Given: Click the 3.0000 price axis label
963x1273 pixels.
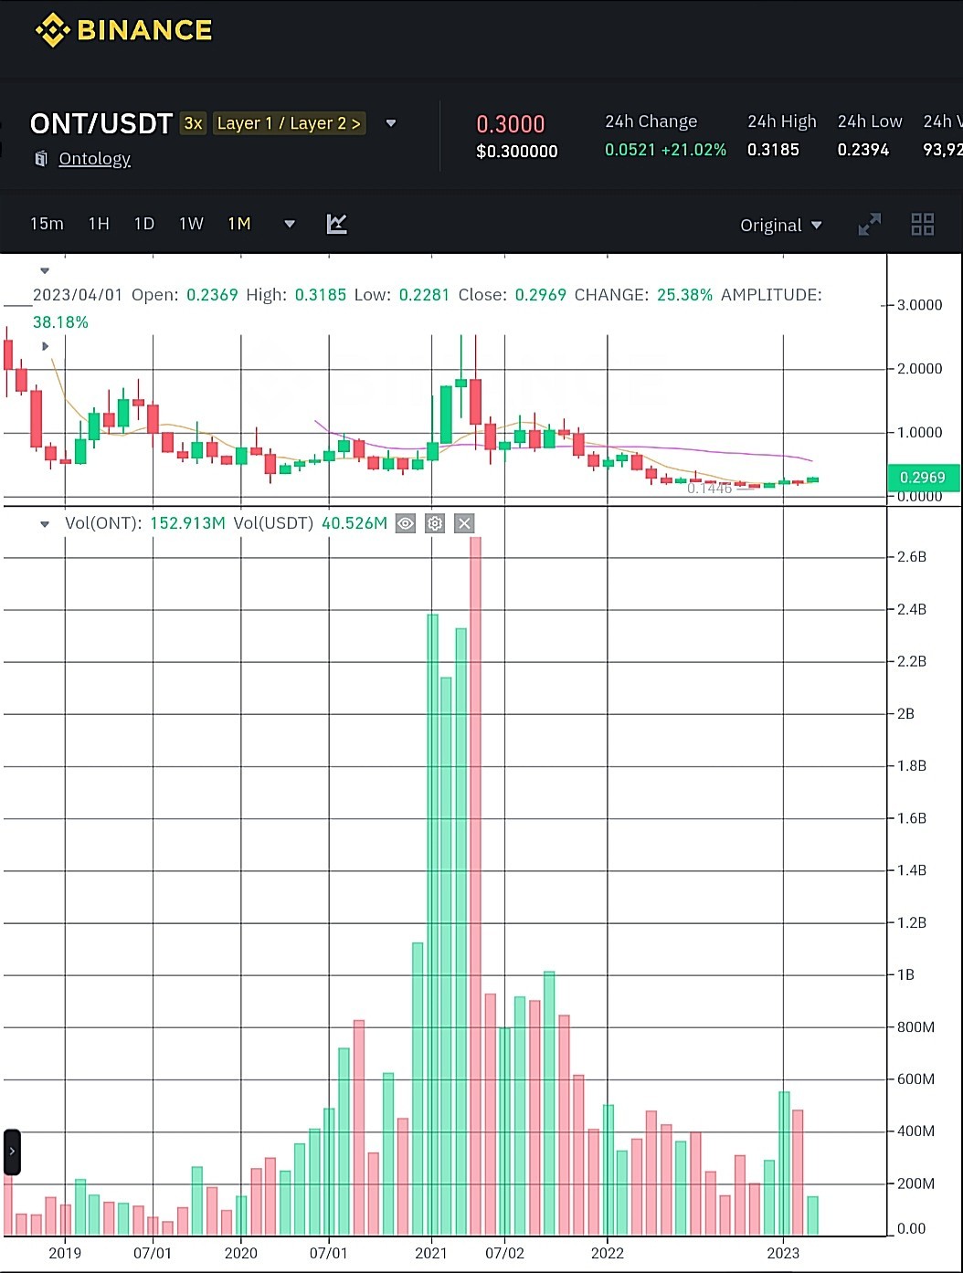Looking at the screenshot, I should point(920,305).
